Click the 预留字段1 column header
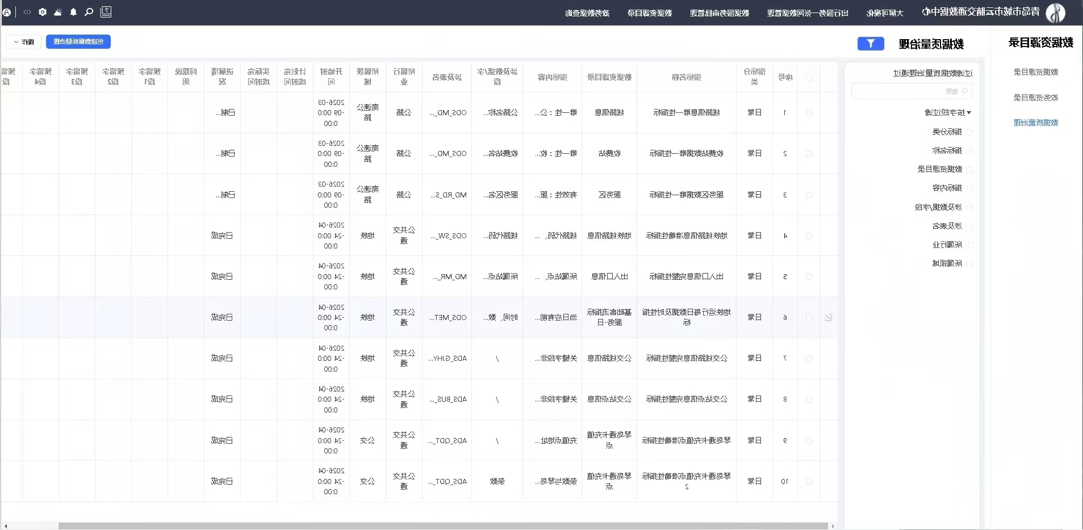This screenshot has width=1083, height=530. click(149, 77)
